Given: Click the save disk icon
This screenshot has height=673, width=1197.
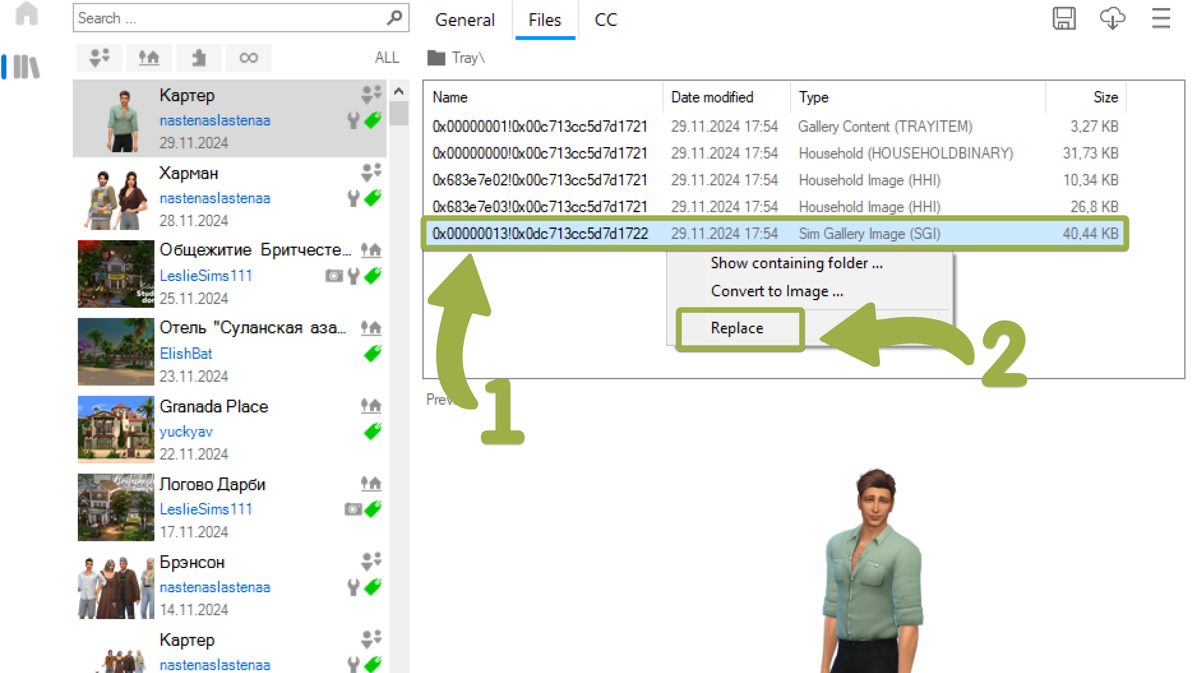Looking at the screenshot, I should click(x=1064, y=19).
